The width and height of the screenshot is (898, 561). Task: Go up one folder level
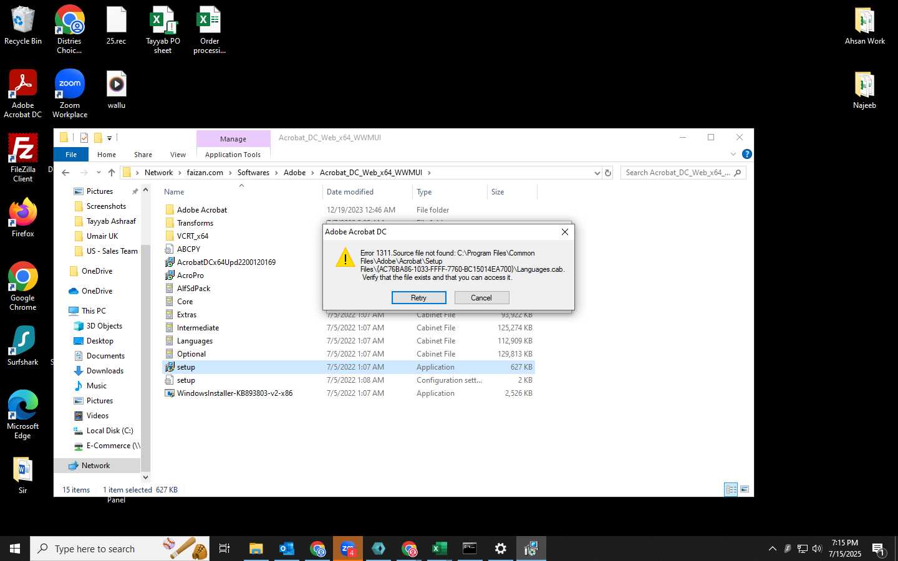click(112, 173)
